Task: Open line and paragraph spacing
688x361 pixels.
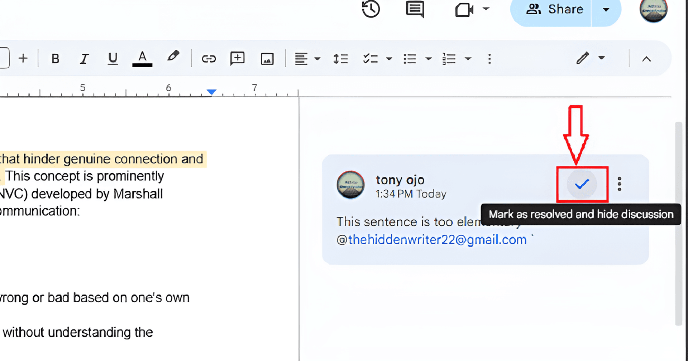Action: click(340, 59)
